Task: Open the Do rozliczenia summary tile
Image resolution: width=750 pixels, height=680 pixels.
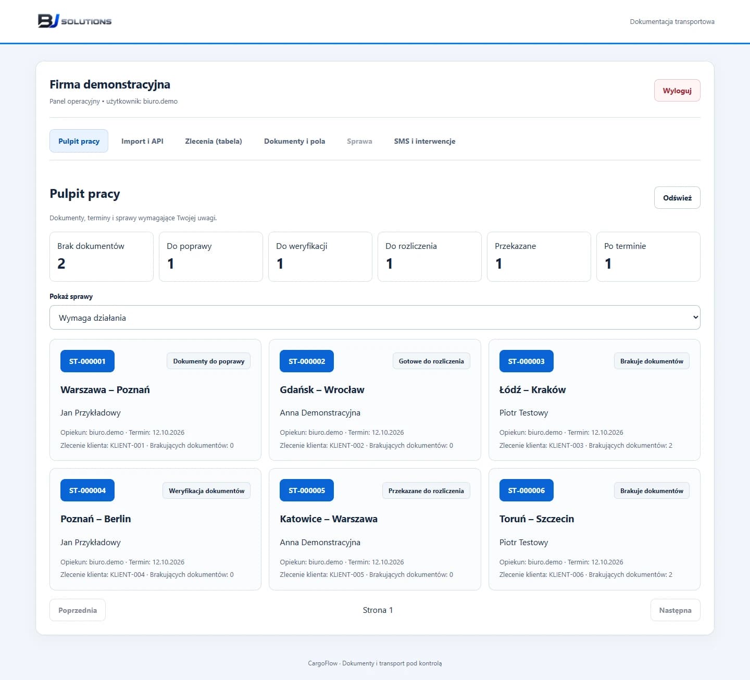Action: (430, 257)
